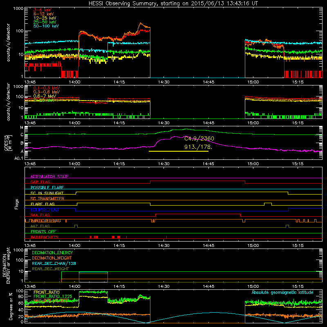Click the GOES15 axis label
Screen dimensions: 327x327
[x=8, y=143]
